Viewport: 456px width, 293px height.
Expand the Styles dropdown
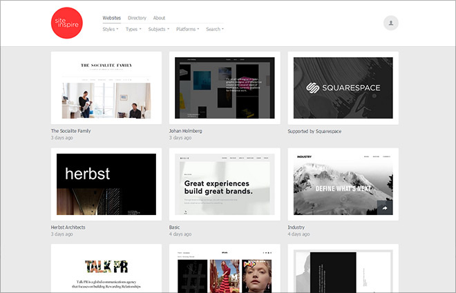(x=111, y=29)
